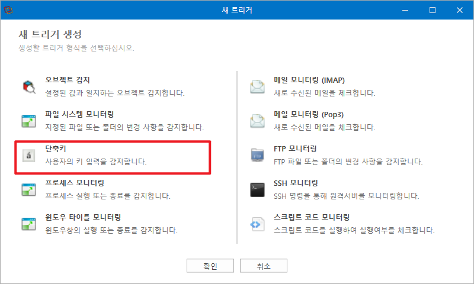Select the 단축키 trigger title
Viewport: 474px width, 284px height.
[x=56, y=149]
